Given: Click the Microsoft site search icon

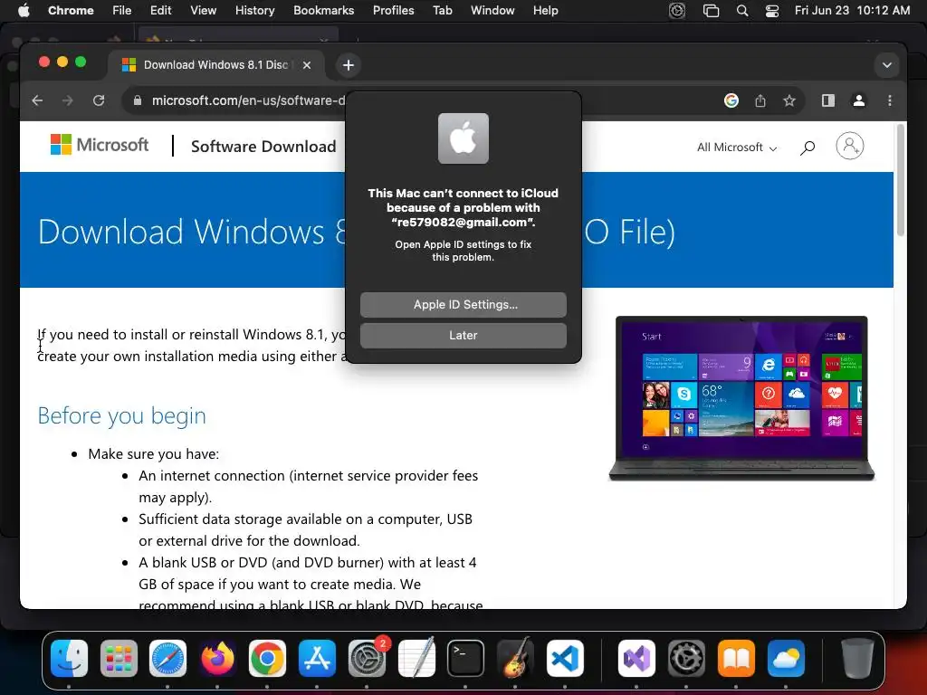Looking at the screenshot, I should click(808, 148).
